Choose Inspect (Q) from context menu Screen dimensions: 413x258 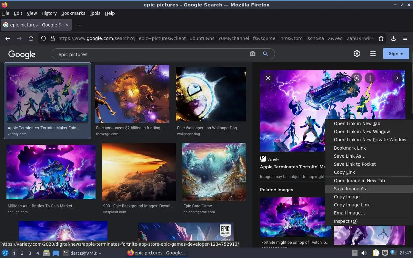coord(369,221)
